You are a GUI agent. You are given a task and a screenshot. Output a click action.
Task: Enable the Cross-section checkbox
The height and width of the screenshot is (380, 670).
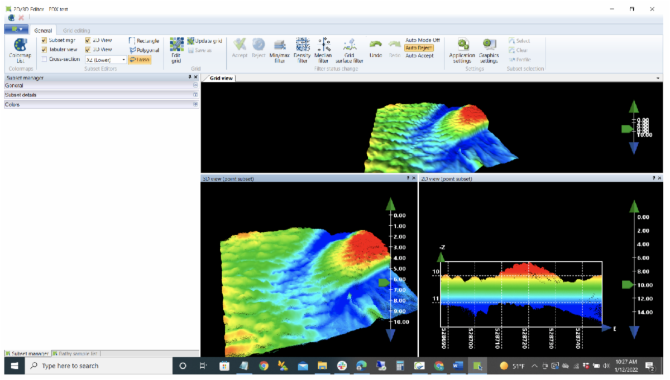(45, 59)
